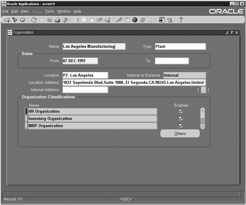Click the descriptive flexfield bracket box

[x=203, y=90]
